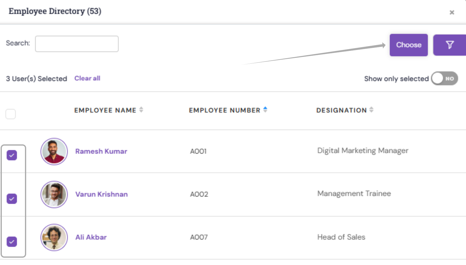Click Ali Akbar's profile photo
This screenshot has width=466, height=265.
point(54,237)
